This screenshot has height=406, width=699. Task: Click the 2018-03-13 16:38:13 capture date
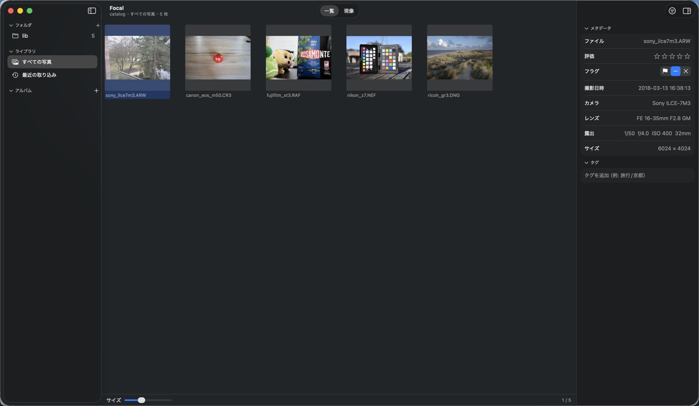coord(664,88)
